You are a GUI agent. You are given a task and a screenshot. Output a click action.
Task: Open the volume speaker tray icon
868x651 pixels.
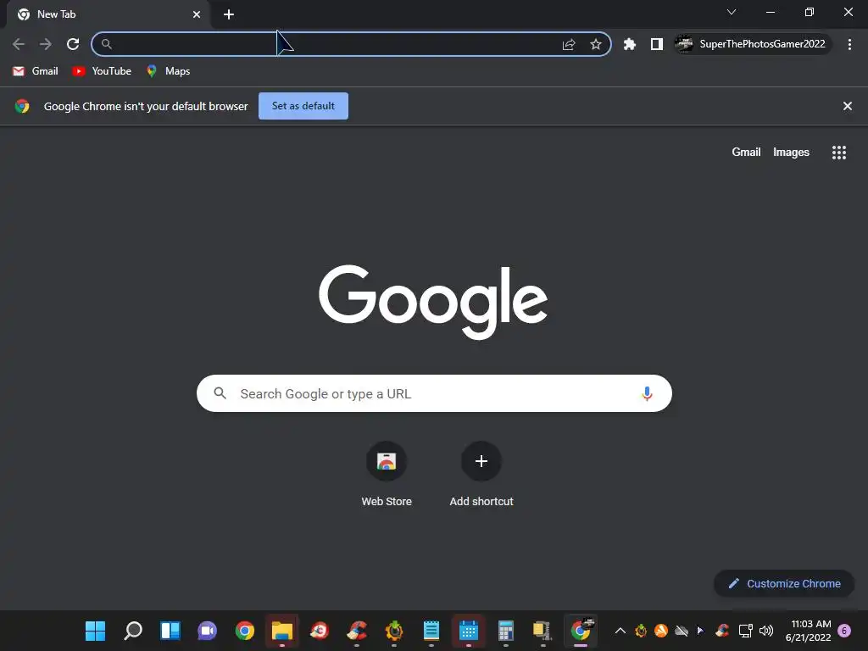click(766, 631)
